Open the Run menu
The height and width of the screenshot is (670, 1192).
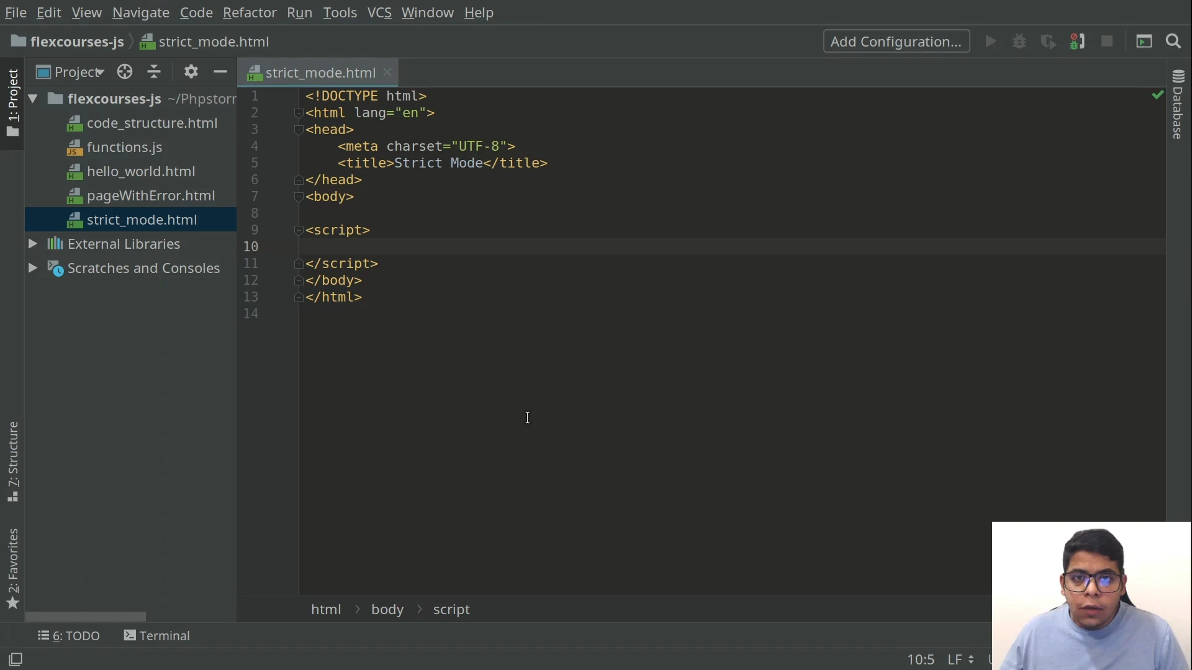click(299, 12)
